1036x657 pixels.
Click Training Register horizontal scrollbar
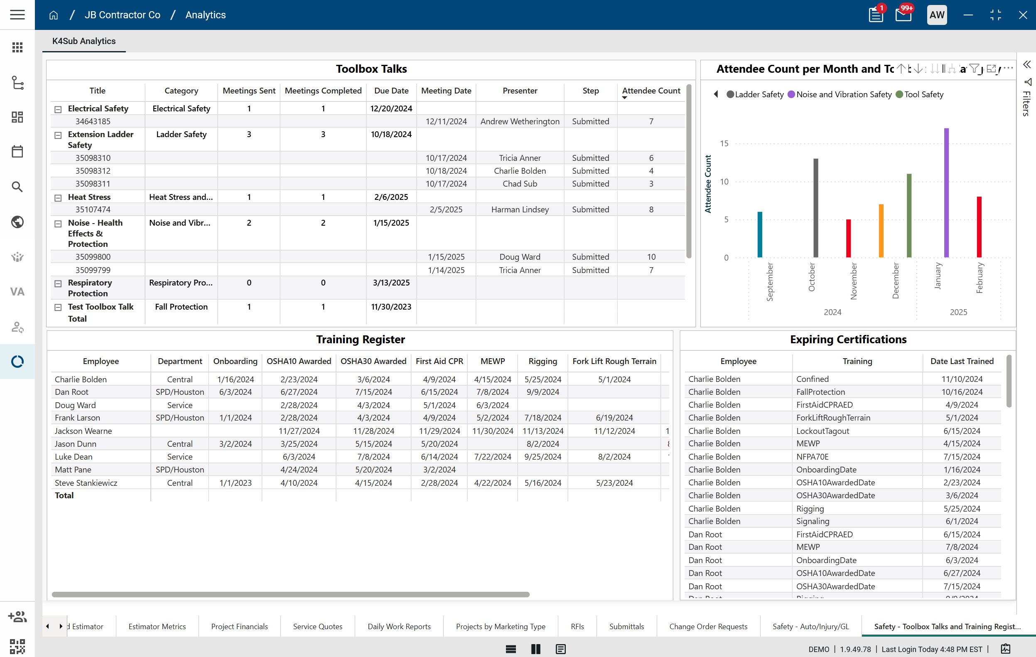point(290,594)
